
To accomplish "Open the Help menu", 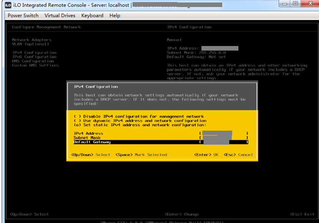I will point(115,15).
